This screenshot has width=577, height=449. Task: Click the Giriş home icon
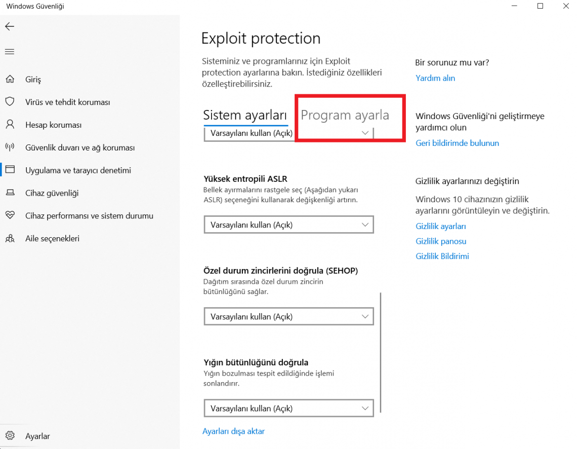click(x=10, y=80)
